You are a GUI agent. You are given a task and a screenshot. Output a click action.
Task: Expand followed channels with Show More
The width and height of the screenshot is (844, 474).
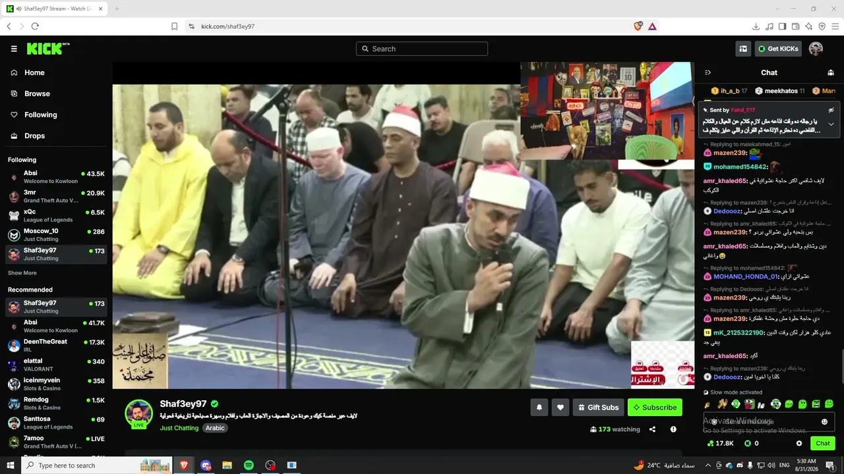pos(22,273)
